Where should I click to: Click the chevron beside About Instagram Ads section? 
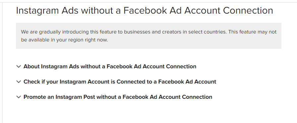(19, 67)
